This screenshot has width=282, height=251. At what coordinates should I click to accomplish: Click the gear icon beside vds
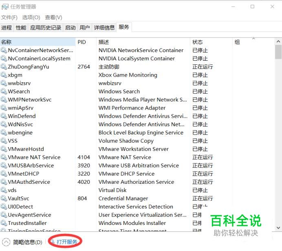tap(4, 190)
